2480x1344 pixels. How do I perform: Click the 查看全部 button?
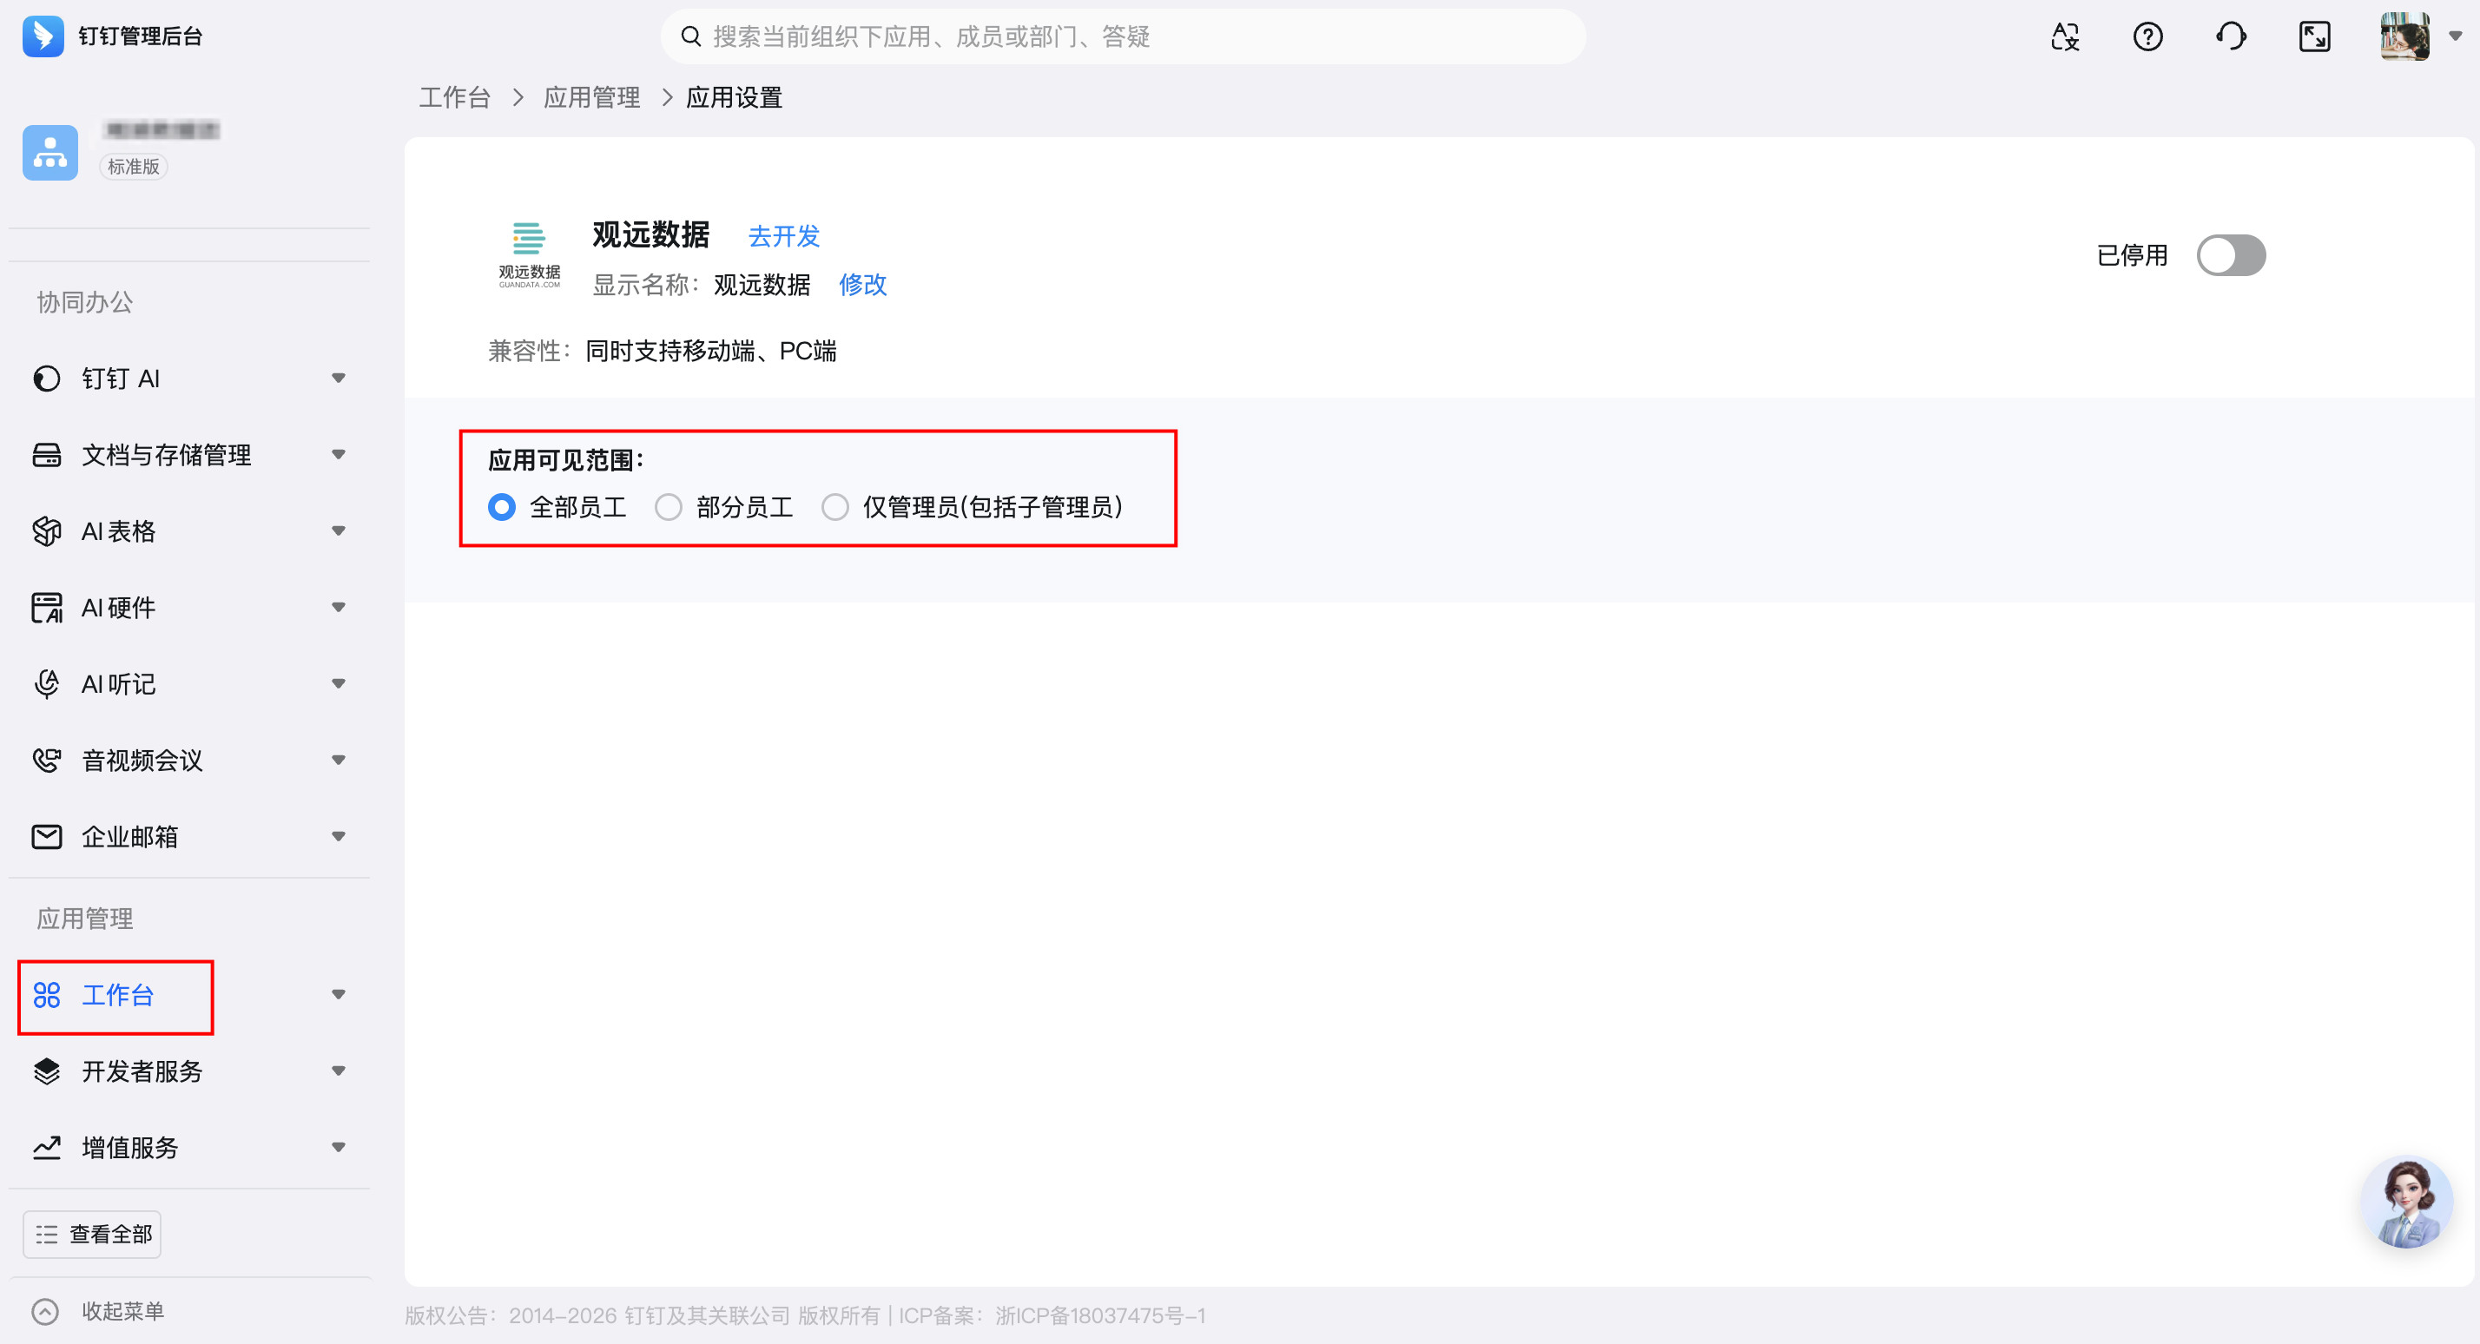coord(92,1235)
